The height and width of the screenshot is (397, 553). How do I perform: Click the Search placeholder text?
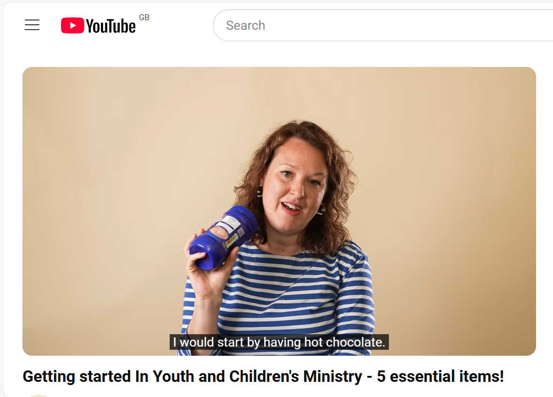tap(245, 25)
